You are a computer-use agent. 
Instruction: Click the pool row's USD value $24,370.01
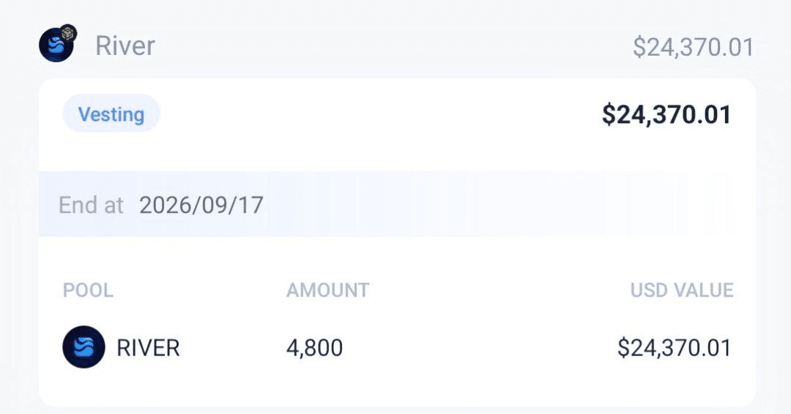674,347
